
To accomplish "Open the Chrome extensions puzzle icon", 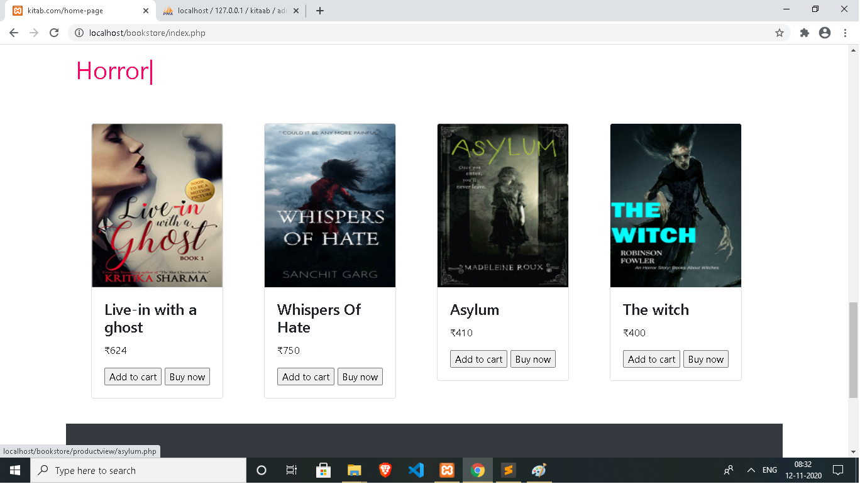I will tap(805, 33).
